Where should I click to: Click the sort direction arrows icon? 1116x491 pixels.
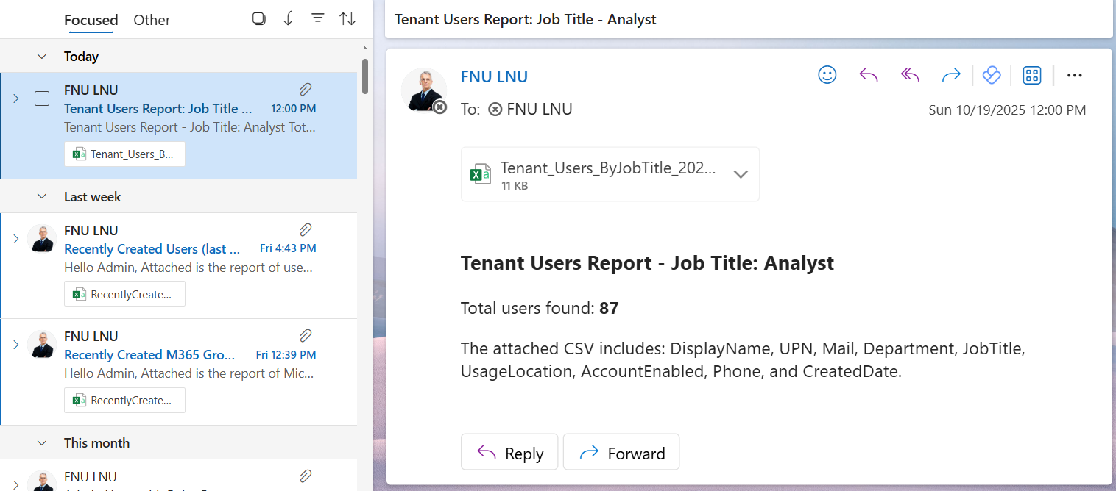click(x=347, y=19)
